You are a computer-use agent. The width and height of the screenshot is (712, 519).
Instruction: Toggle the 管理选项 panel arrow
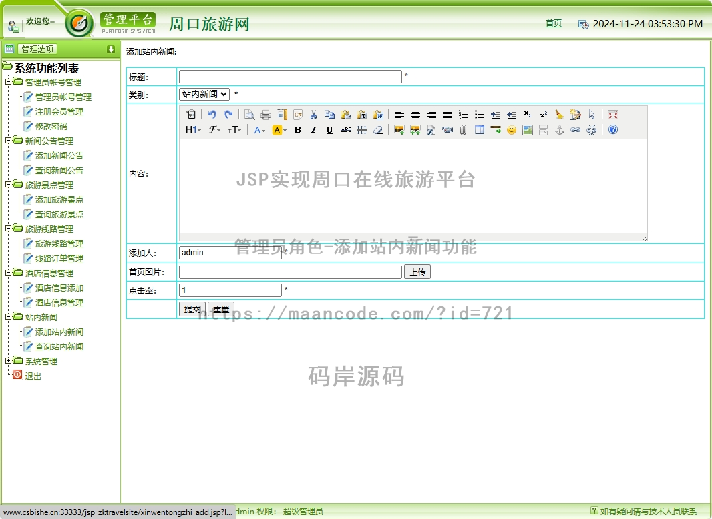pos(111,49)
